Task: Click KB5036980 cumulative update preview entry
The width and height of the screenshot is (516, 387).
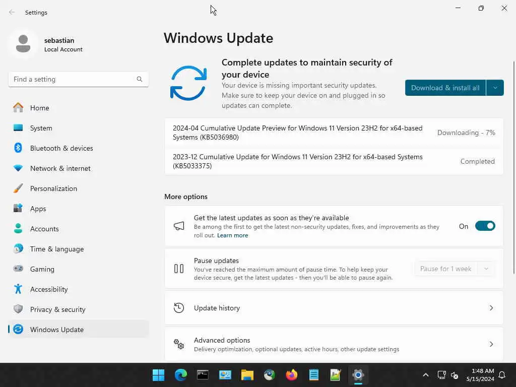Action: 334,133
